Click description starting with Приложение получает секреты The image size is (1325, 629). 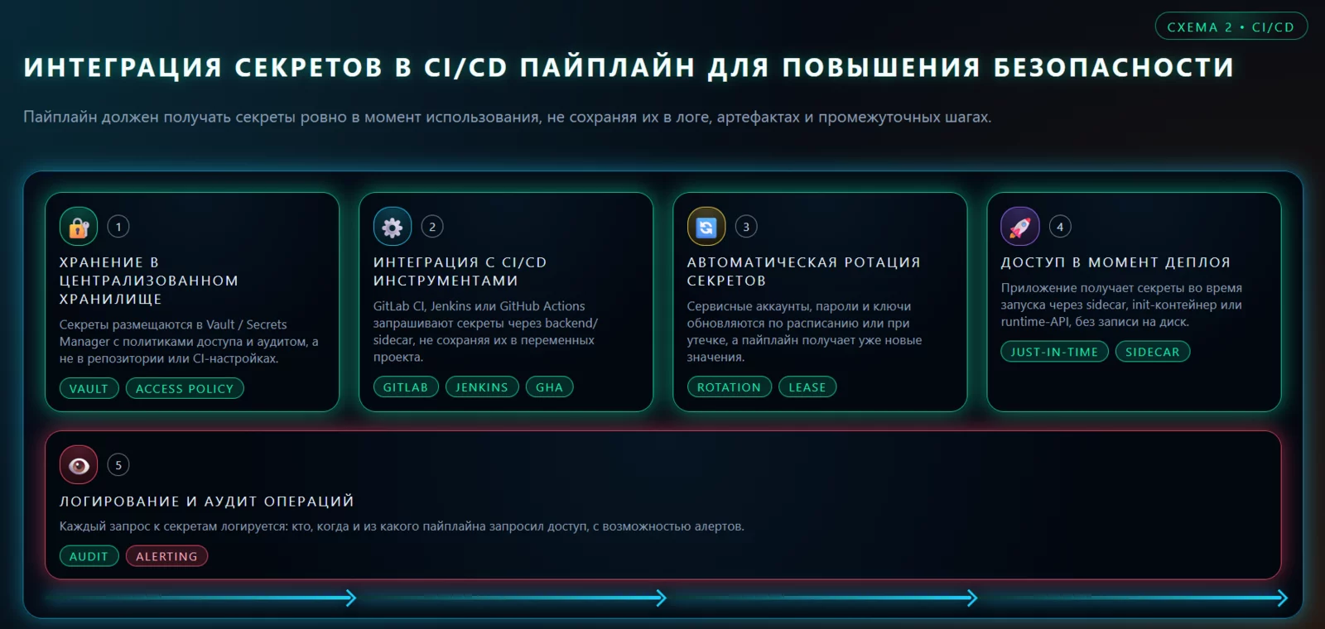pos(1121,305)
